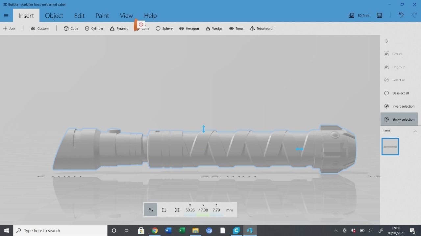
Task: Select the Rotate mode icon
Action: (x=164, y=210)
